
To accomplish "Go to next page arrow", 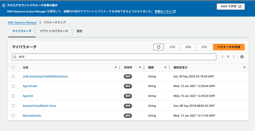I will 234,57.
